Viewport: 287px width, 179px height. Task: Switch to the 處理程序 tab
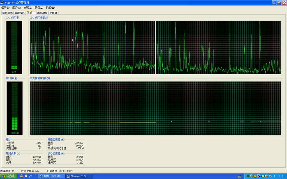point(20,13)
